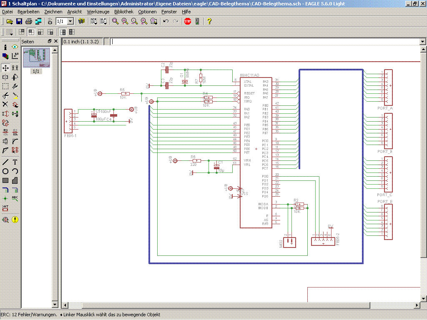The width and height of the screenshot is (427, 320).
Task: Select the Rotate tool
Action: pos(15,77)
